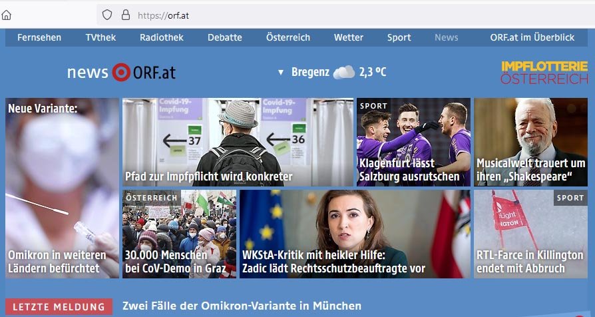This screenshot has height=317, width=595.
Task: Click the SPORT tag on football photo
Action: point(373,106)
